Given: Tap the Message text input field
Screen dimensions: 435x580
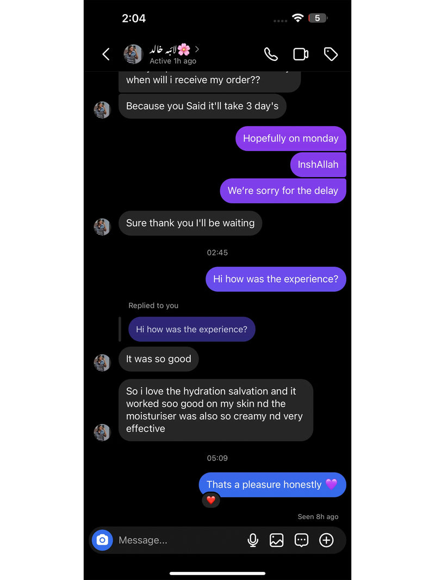Looking at the screenshot, I should point(179,540).
